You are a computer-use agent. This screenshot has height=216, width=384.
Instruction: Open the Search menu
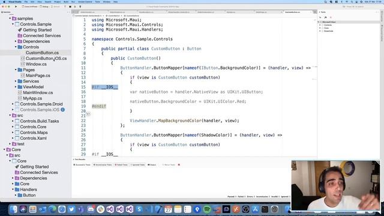[x=48, y=2]
